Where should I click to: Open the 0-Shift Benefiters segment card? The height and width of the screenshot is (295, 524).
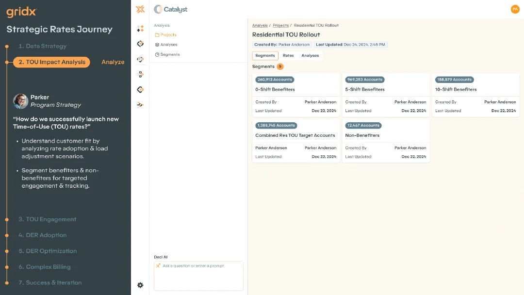click(x=296, y=95)
